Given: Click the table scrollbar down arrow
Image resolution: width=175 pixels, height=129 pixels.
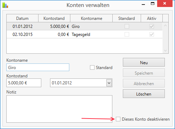Looking at the screenshot, I should (165, 51).
